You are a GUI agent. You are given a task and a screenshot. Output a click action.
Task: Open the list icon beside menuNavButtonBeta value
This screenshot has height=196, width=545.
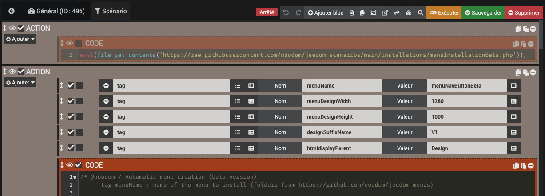[x=514, y=86]
